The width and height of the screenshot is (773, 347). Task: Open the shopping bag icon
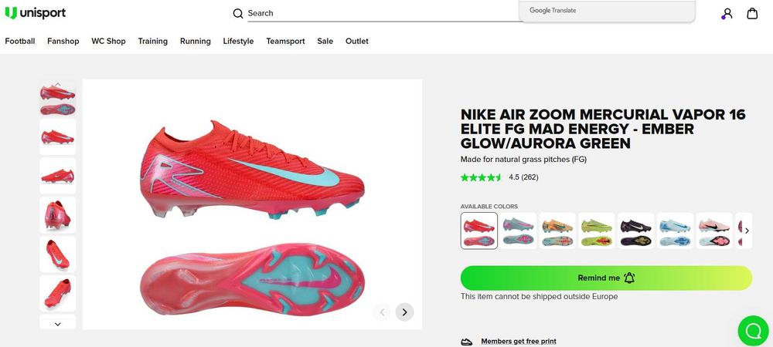(752, 13)
